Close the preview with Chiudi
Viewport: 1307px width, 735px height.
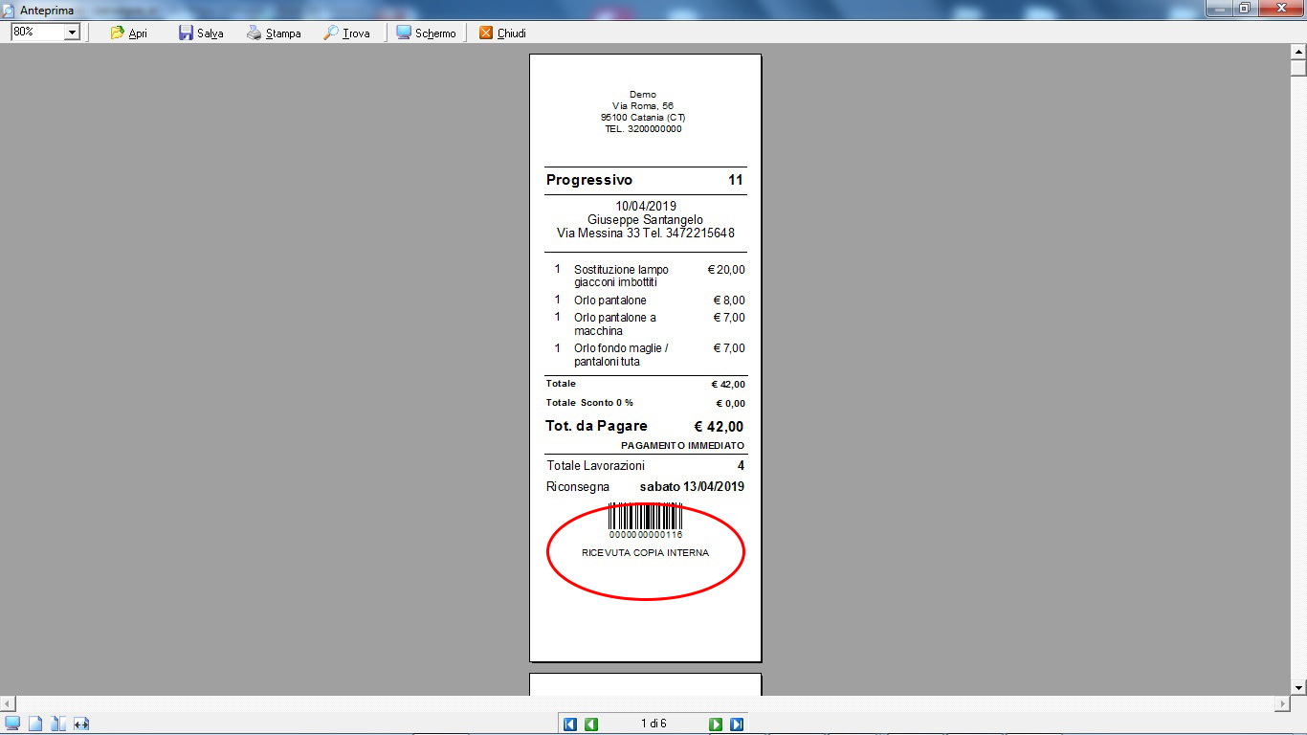tap(502, 33)
